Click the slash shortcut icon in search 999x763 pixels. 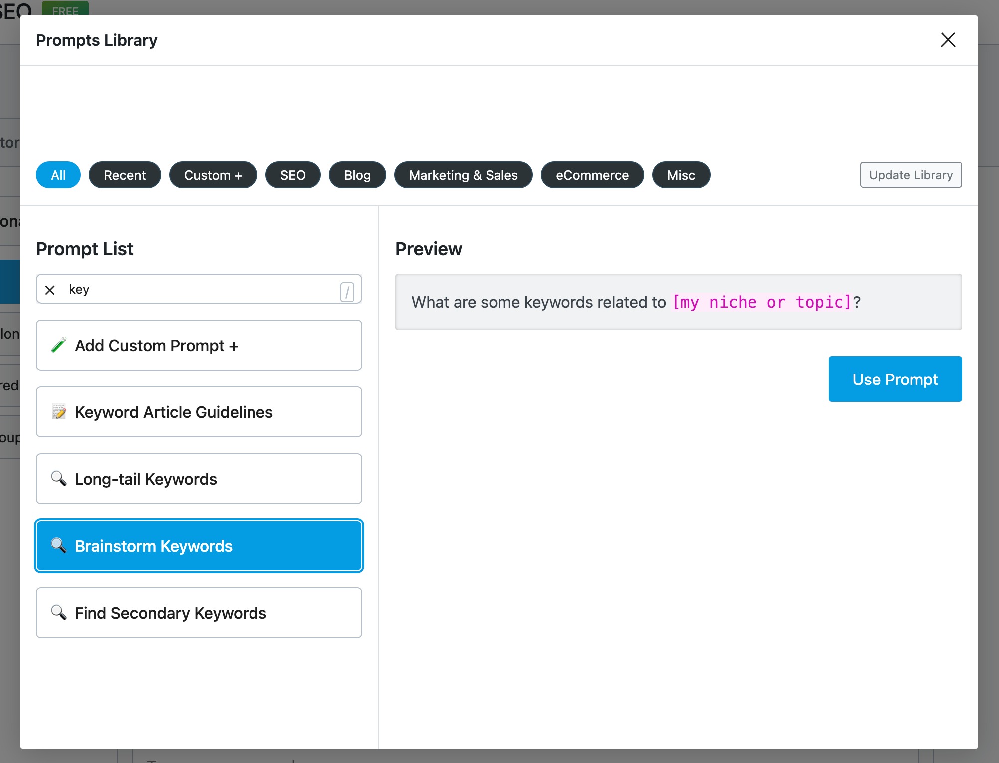(x=347, y=292)
